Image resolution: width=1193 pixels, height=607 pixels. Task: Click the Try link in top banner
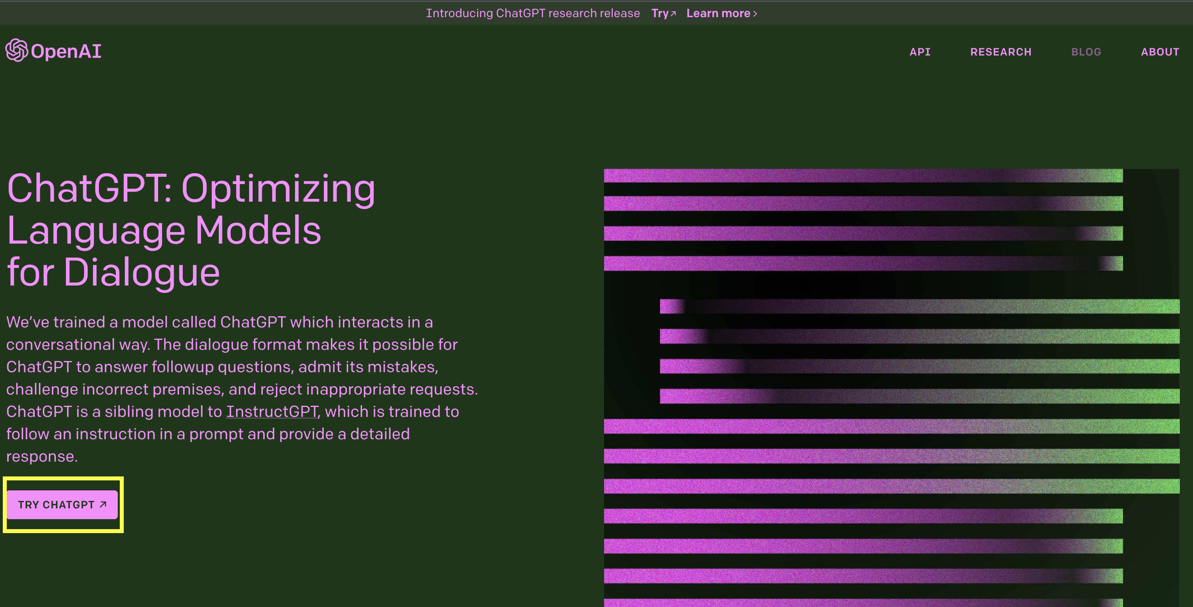pos(660,13)
